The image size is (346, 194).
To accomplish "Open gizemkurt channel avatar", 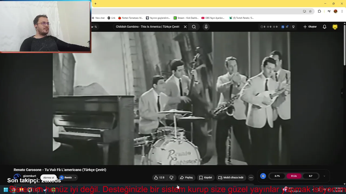I will click(17, 177).
